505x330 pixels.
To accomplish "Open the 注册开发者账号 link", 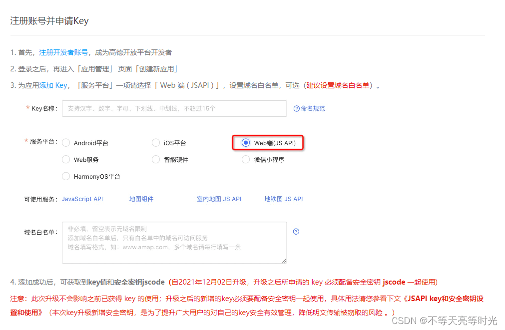I will [x=63, y=52].
